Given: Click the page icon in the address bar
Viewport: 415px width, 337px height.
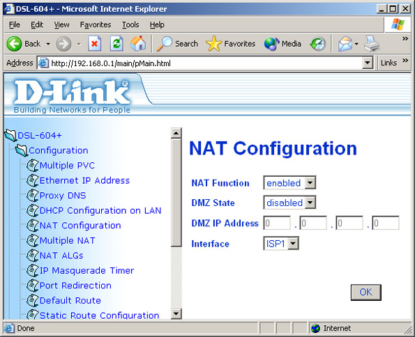Looking at the screenshot, I should [x=43, y=63].
